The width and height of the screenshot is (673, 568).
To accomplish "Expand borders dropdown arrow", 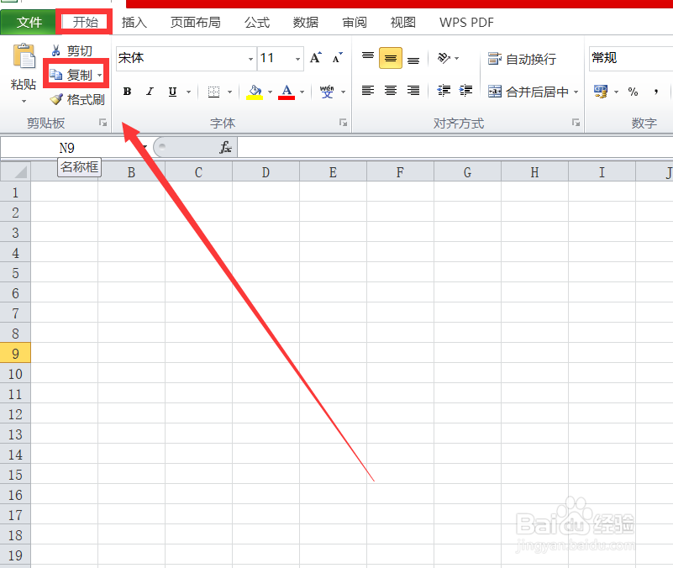I will (x=229, y=92).
